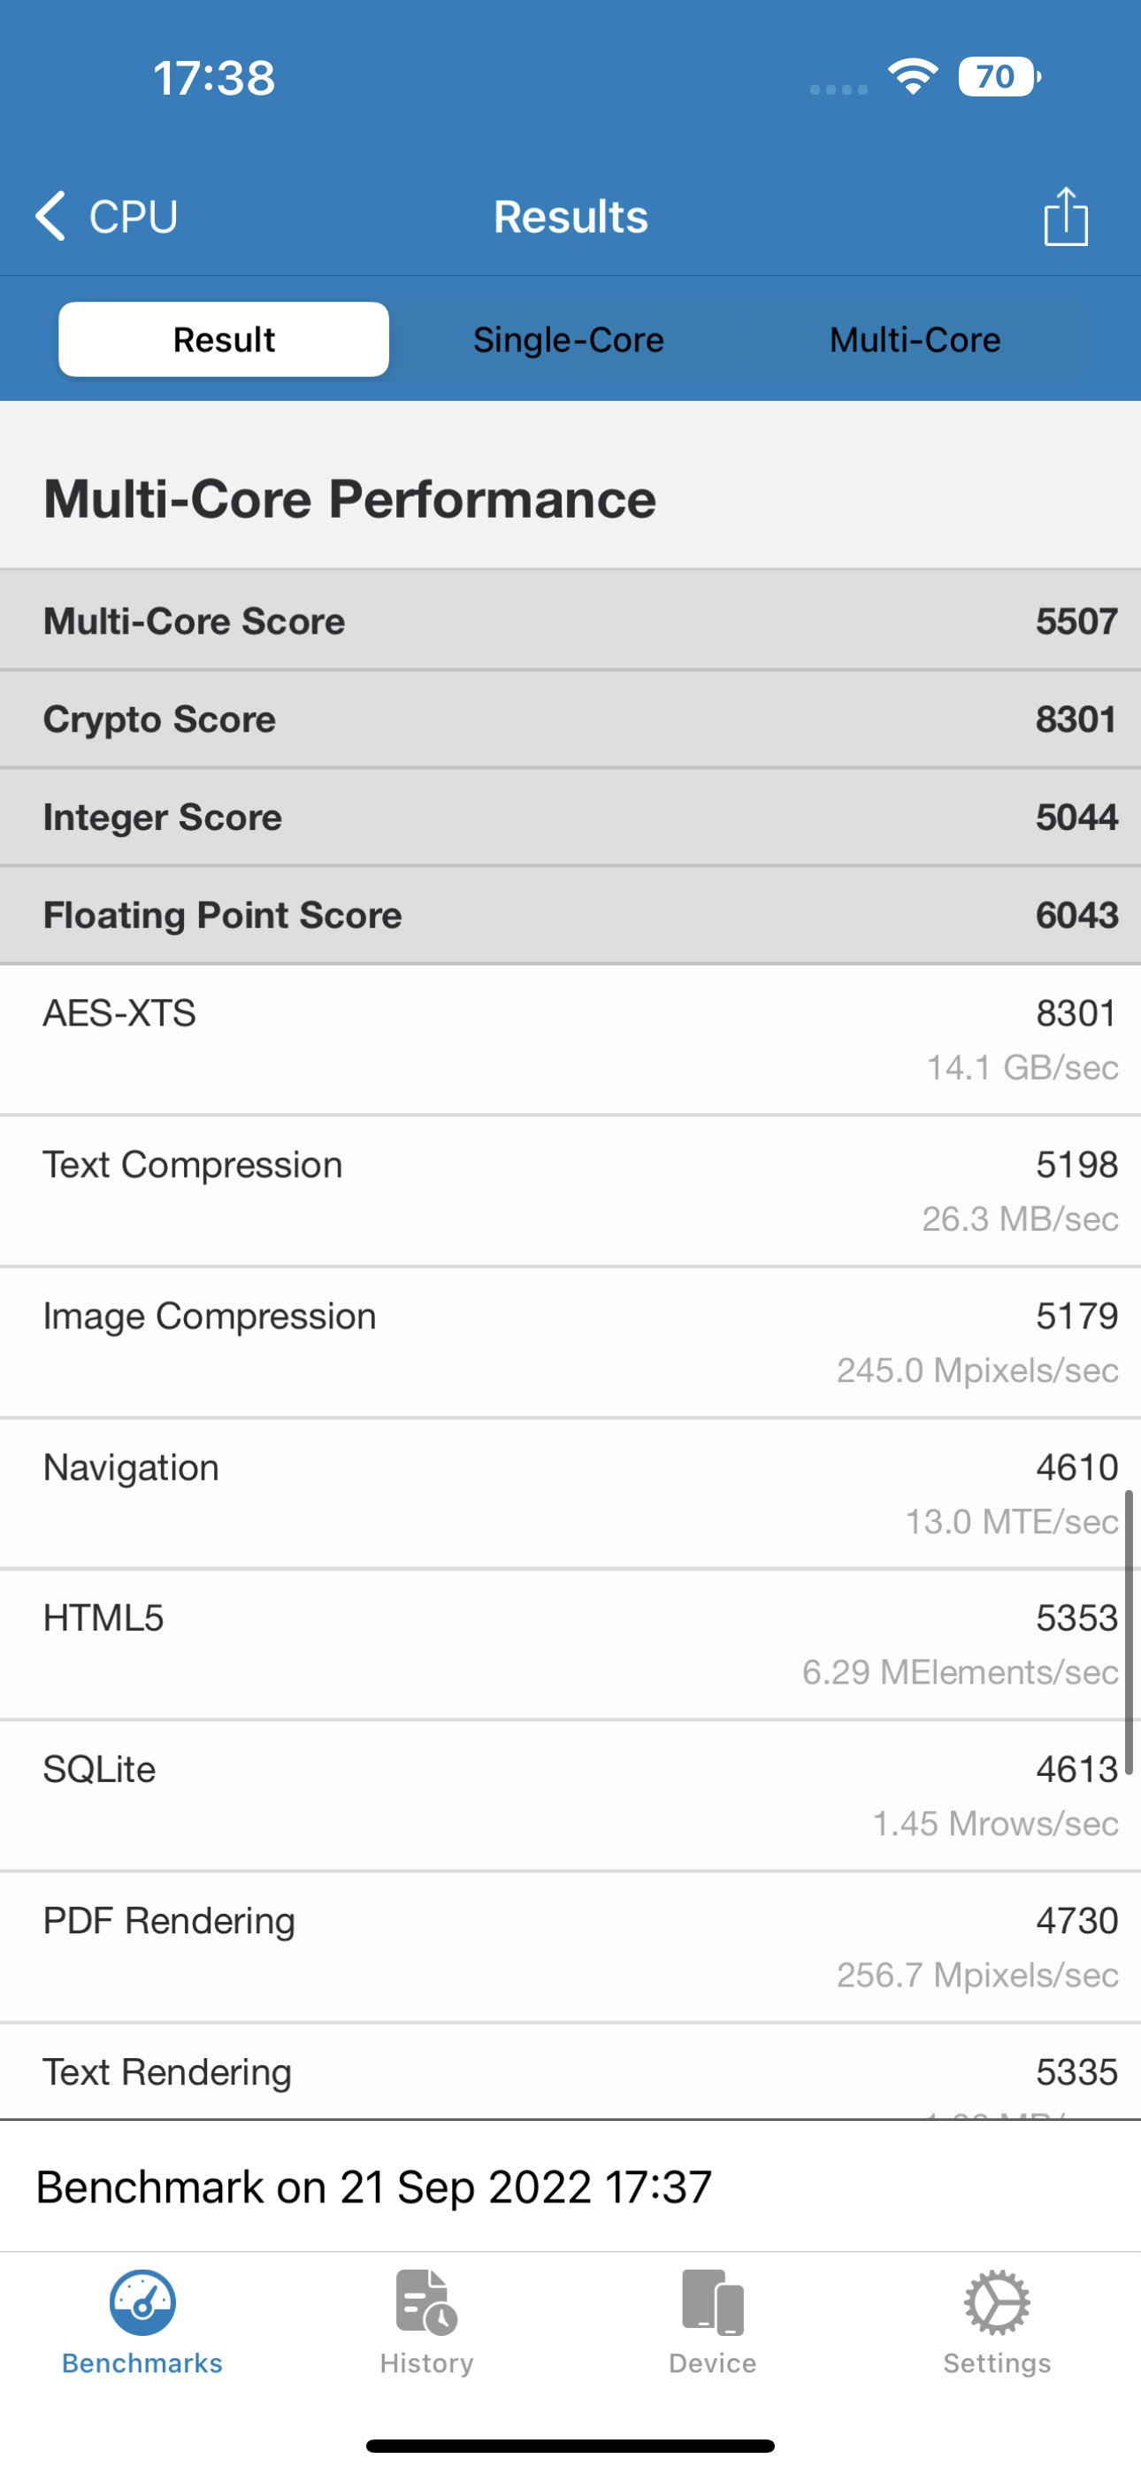
Task: Select the Crypto Score row
Action: 570,719
